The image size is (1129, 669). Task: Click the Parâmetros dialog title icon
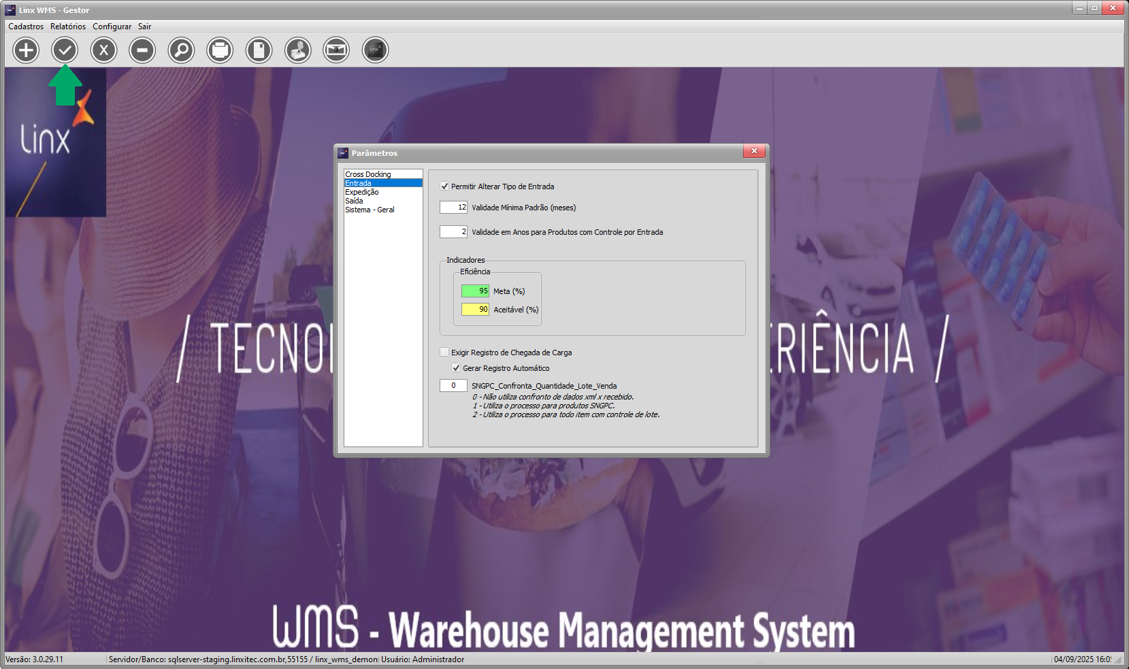click(343, 152)
